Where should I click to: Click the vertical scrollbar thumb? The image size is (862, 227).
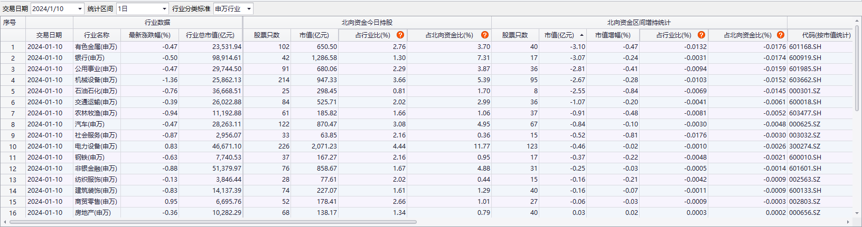pos(857,68)
